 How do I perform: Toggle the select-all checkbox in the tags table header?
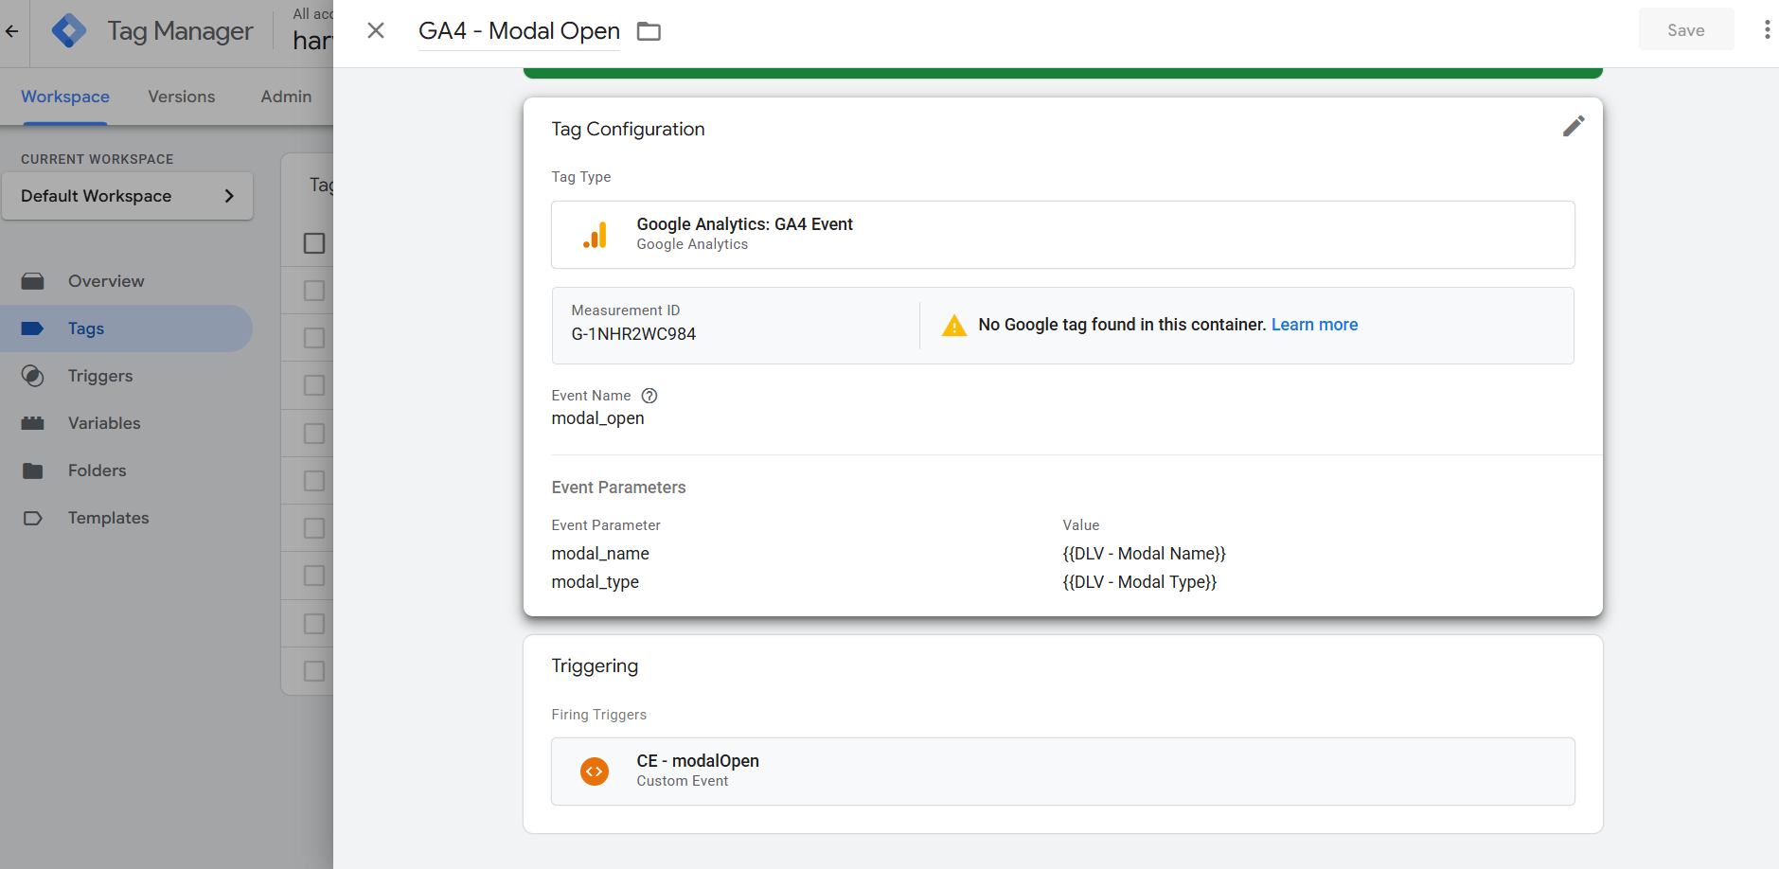tap(314, 243)
